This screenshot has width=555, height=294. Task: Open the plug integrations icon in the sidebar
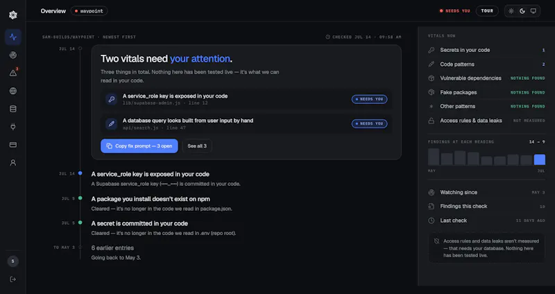[x=13, y=127]
